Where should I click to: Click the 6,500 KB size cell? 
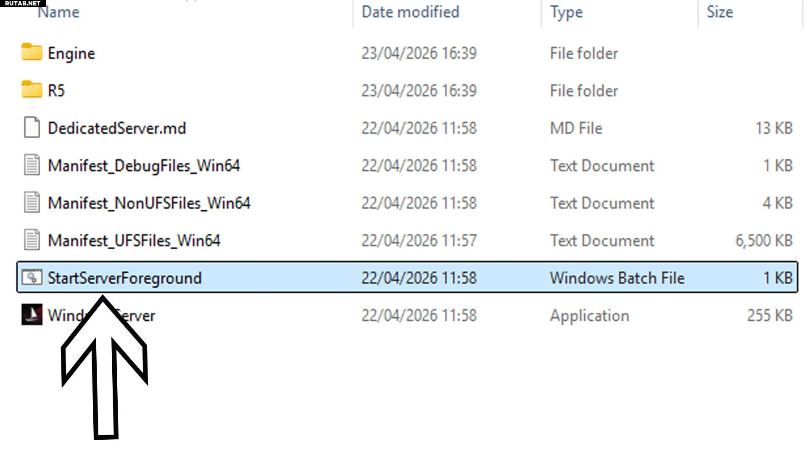point(763,240)
